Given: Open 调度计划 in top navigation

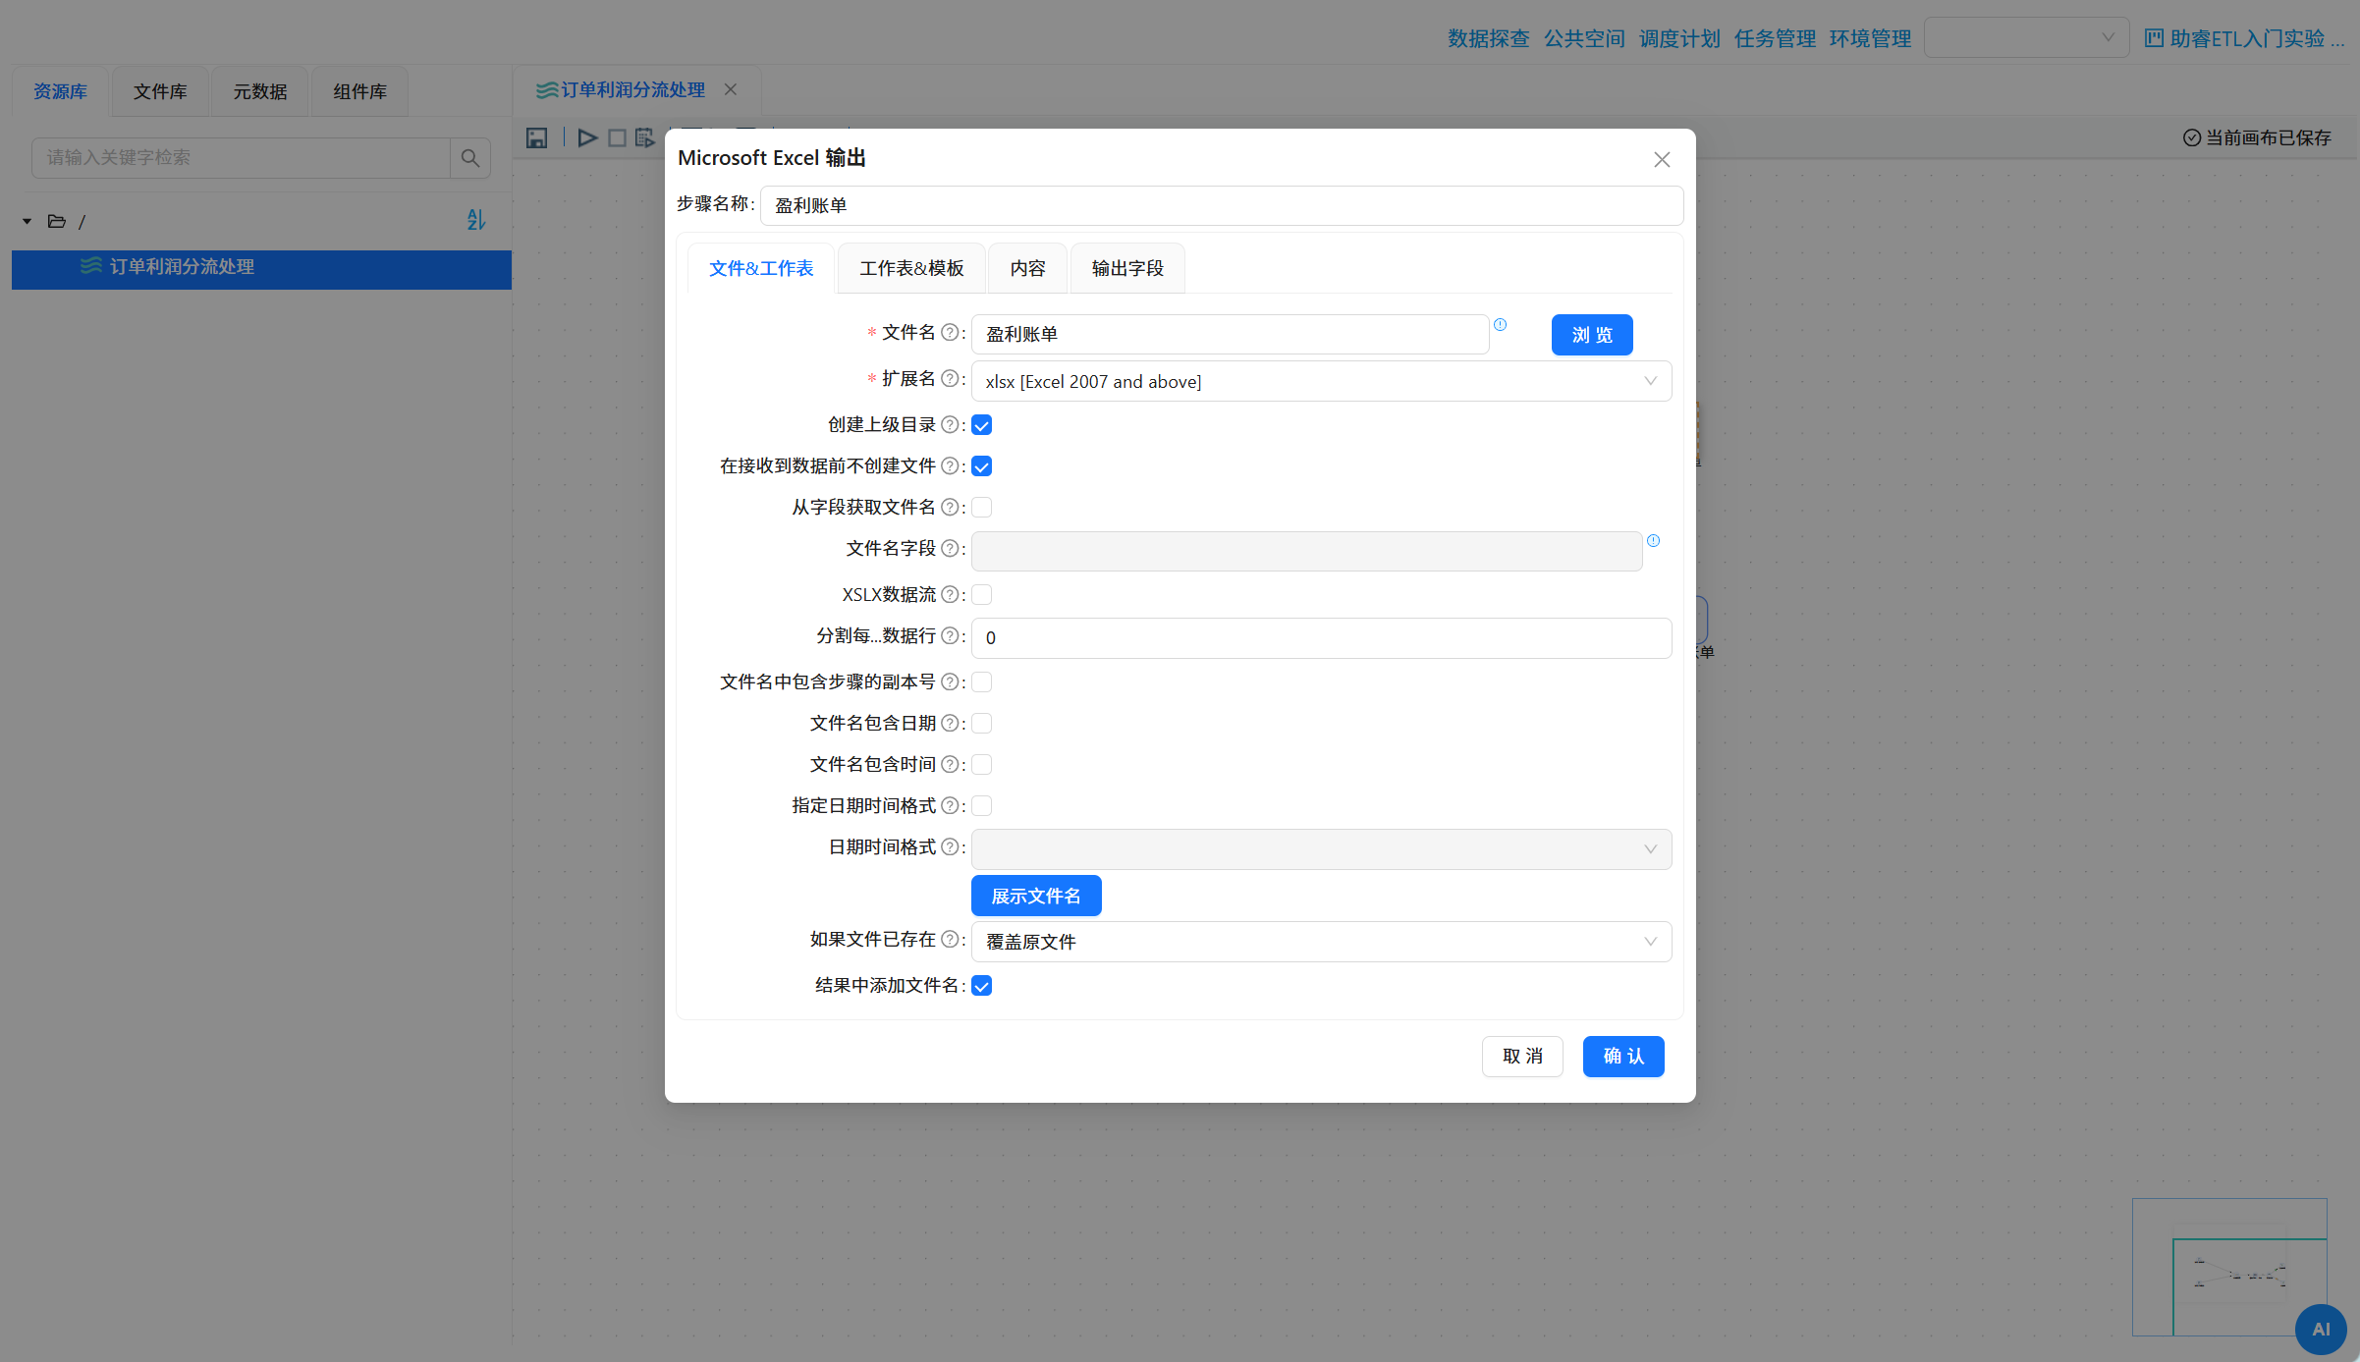Looking at the screenshot, I should pos(1679,38).
